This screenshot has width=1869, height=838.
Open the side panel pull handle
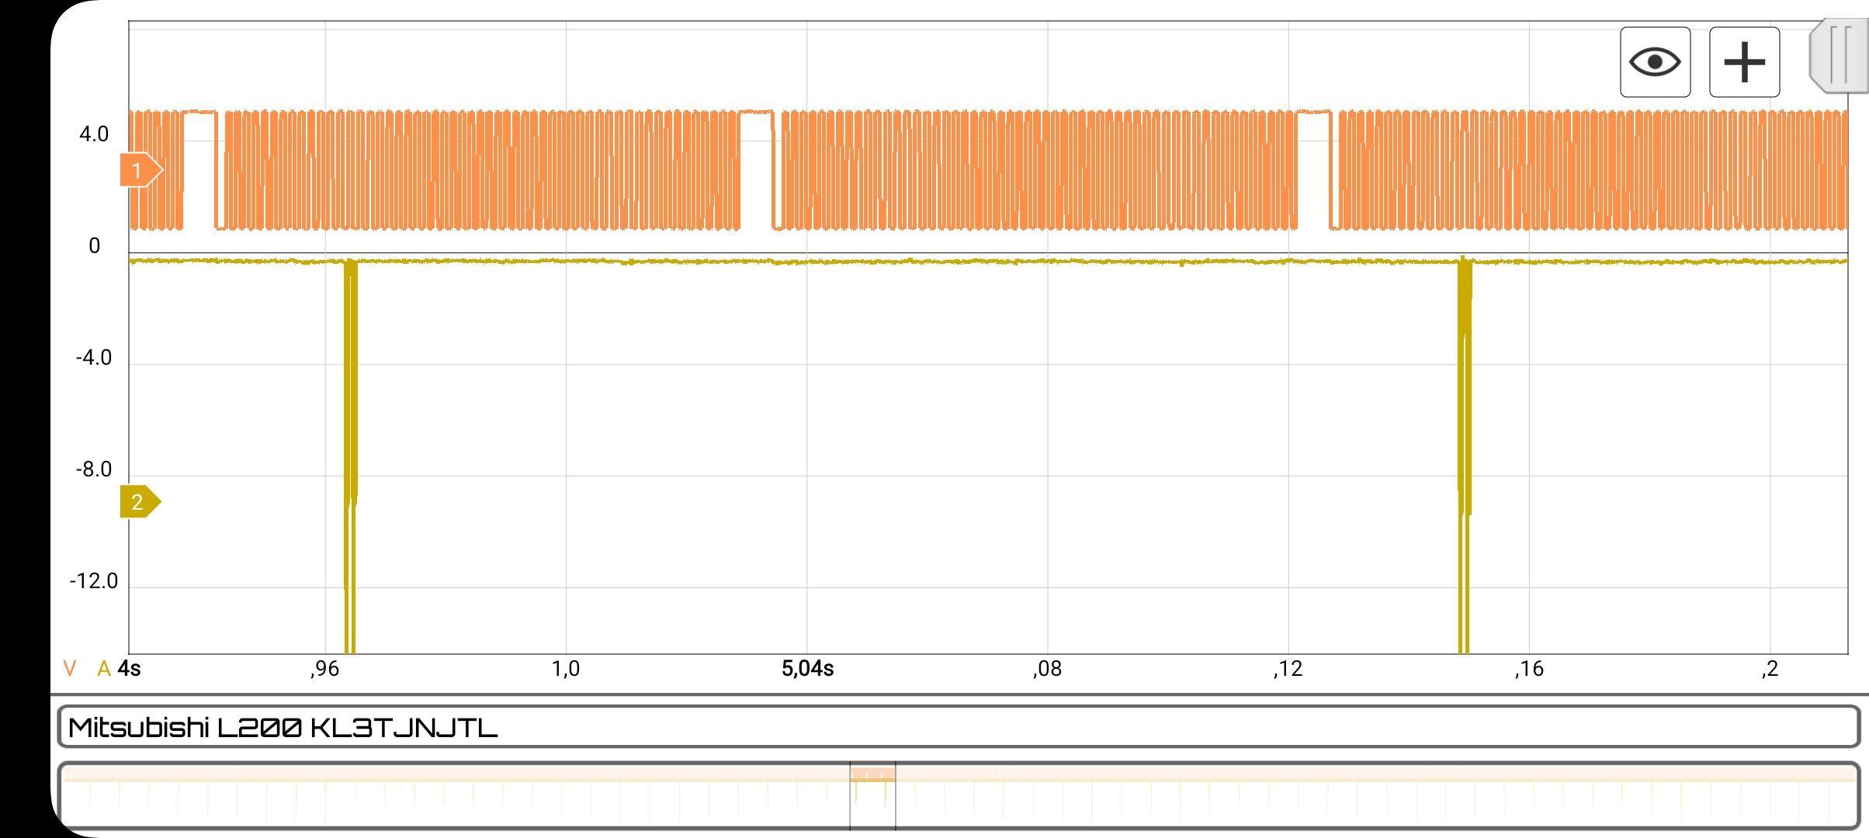1839,56
